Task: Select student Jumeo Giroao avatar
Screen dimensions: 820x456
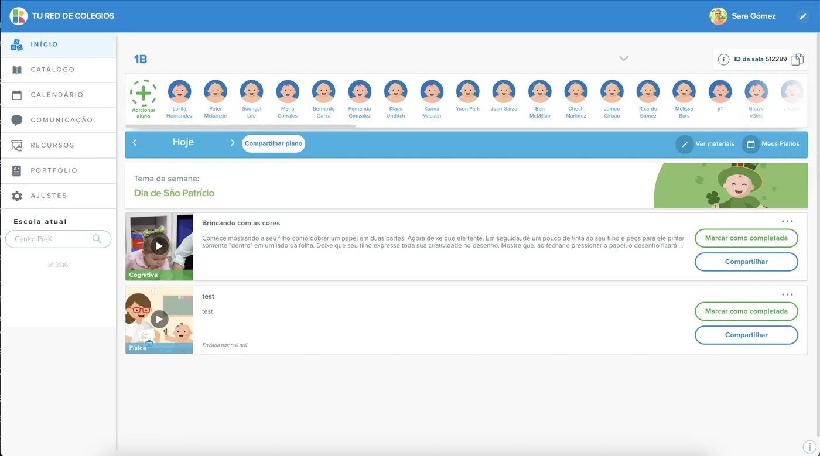Action: (612, 92)
